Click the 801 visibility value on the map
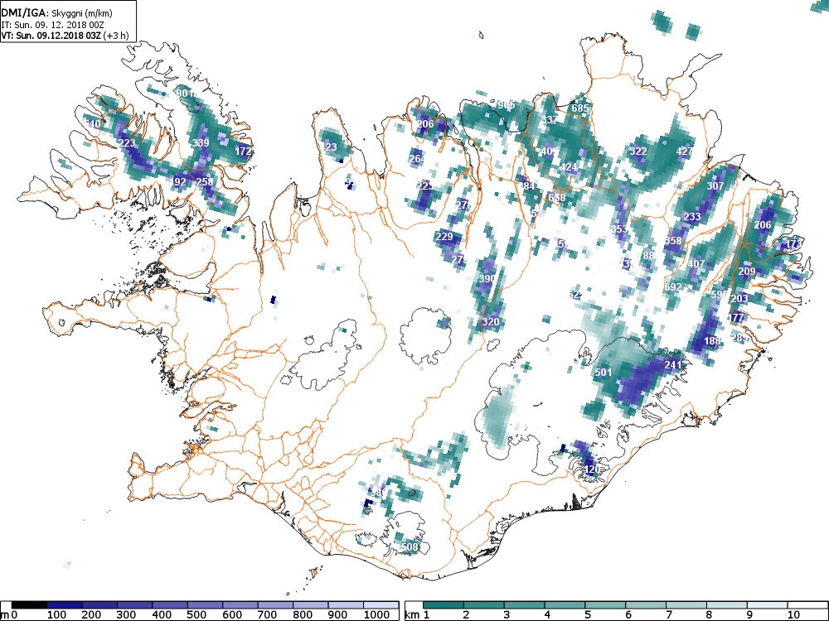This screenshot has width=829, height=621. tap(185, 94)
